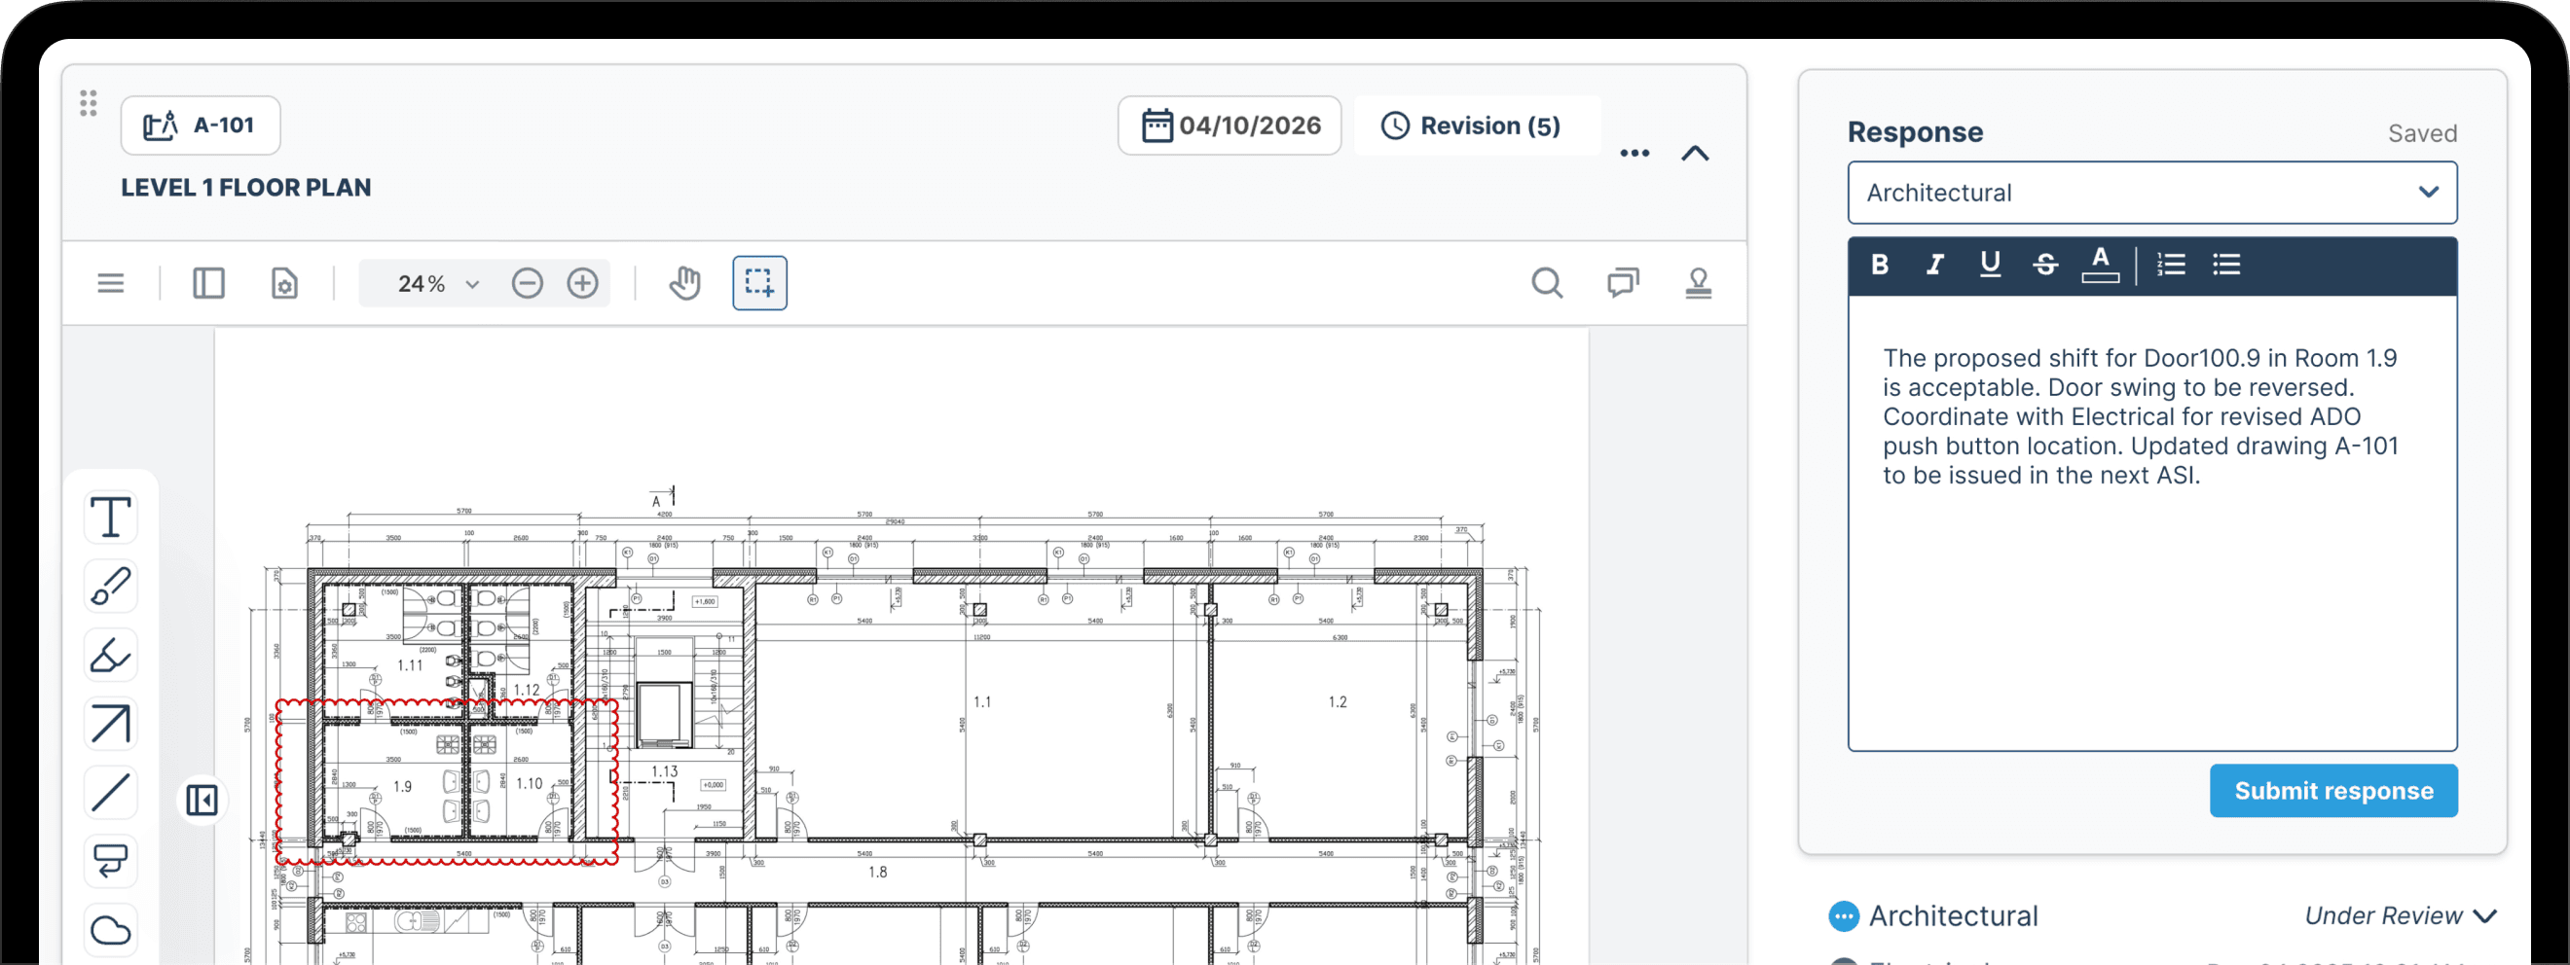The height and width of the screenshot is (965, 2570).
Task: Select the Text annotation tool
Action: coord(111,518)
